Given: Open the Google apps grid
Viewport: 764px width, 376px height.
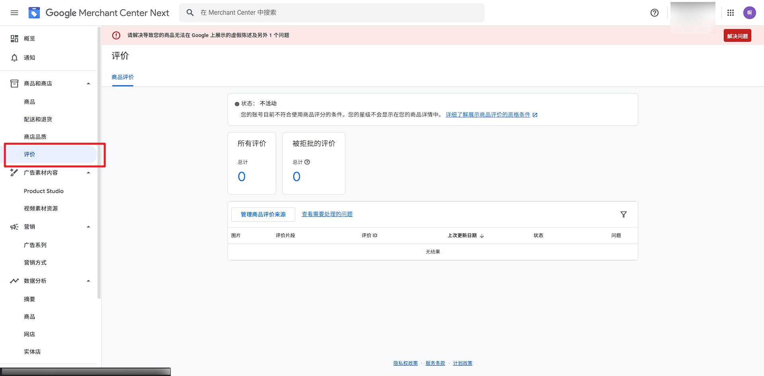Looking at the screenshot, I should pos(731,13).
